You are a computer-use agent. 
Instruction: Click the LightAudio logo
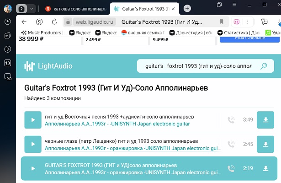pyautogui.click(x=48, y=66)
